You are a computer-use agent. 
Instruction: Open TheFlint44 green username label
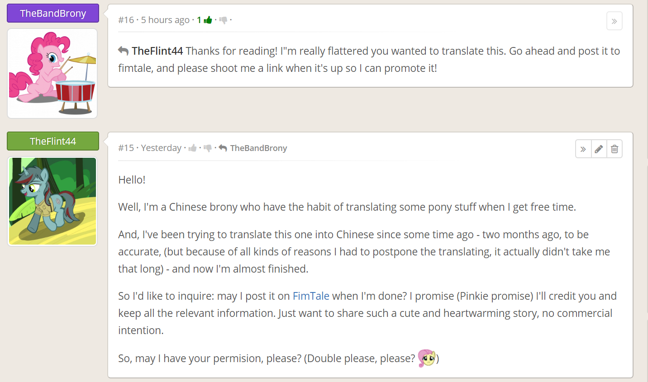tap(53, 141)
